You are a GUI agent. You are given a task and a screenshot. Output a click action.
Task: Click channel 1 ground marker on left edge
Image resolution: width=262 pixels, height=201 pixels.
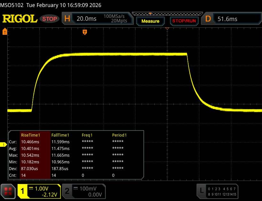(4, 145)
